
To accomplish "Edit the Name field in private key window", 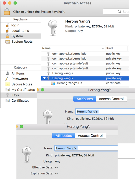I will (x=86, y=148).
